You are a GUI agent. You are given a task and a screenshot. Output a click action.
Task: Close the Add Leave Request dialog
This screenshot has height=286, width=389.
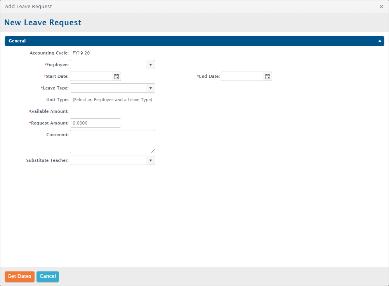[381, 7]
